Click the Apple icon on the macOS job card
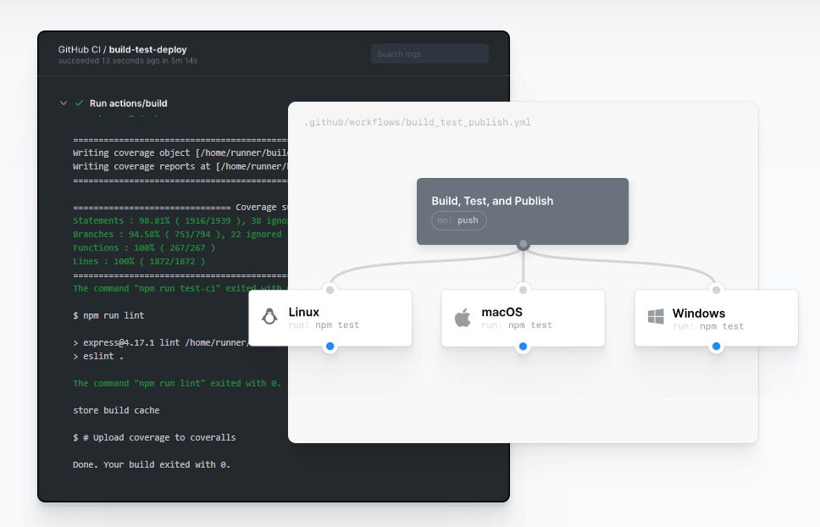Image resolution: width=820 pixels, height=527 pixels. point(463,317)
